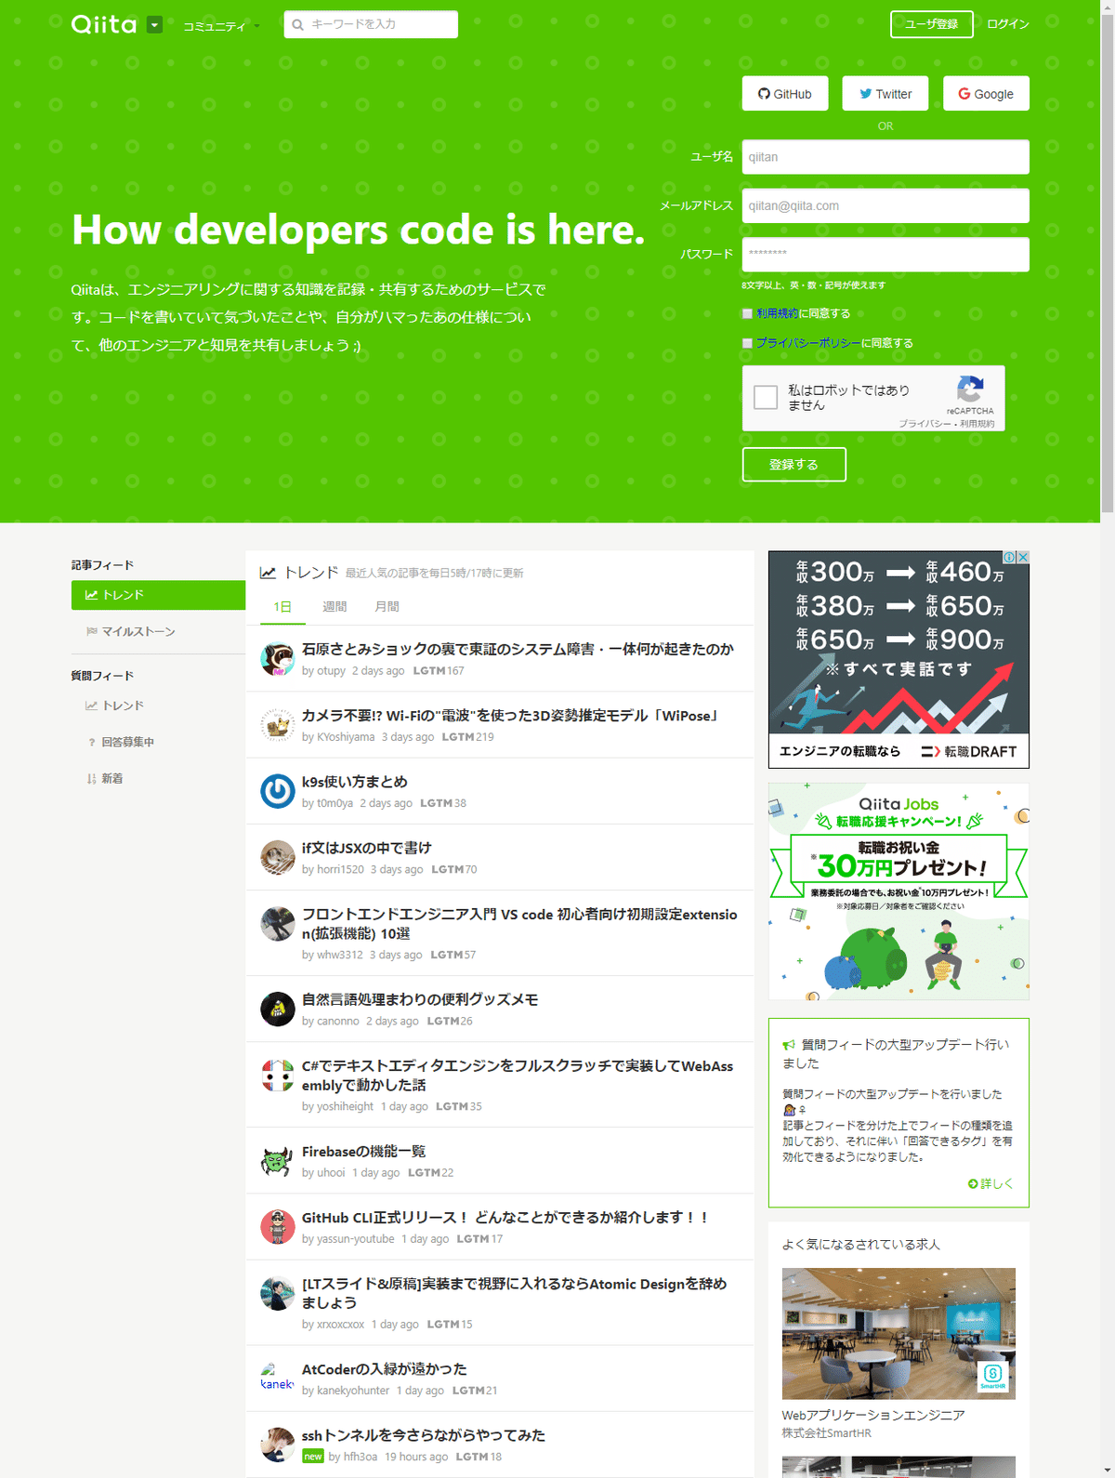This screenshot has width=1115, height=1478.
Task: Click horri1520's avatar icon
Action: click(277, 858)
